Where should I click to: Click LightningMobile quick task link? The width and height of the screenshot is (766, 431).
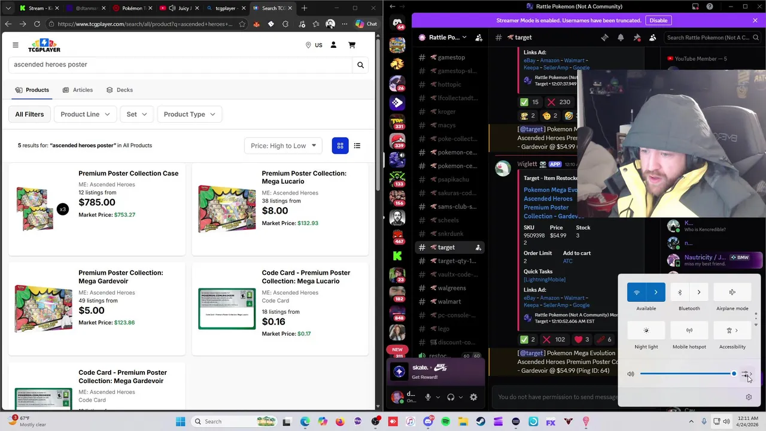[x=545, y=280]
